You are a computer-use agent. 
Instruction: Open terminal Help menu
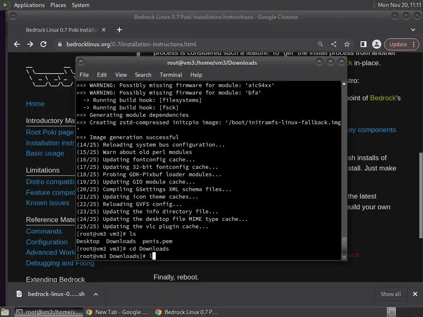[x=196, y=75]
